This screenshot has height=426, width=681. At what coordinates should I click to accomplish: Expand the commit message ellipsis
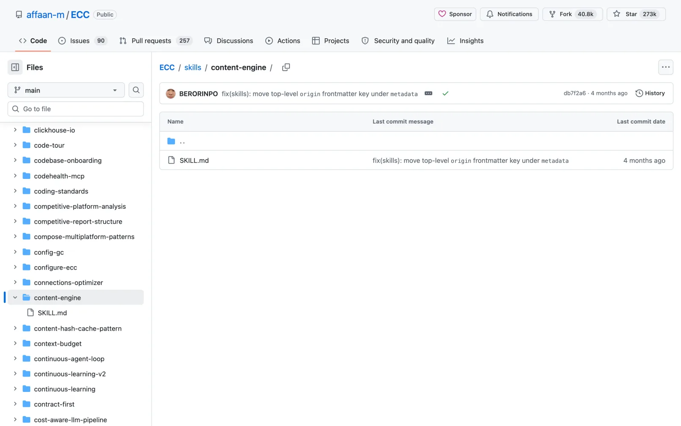tap(428, 93)
